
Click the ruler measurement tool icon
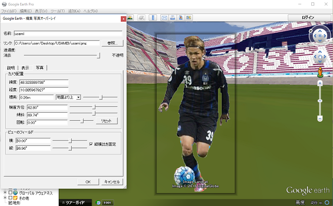(x=153, y=18)
